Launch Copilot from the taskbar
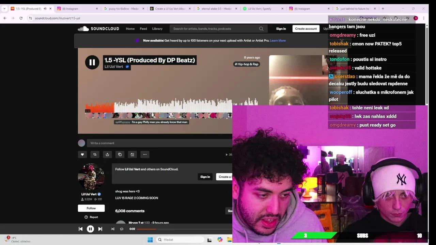Screen dimensions: 436x245 coord(220,240)
